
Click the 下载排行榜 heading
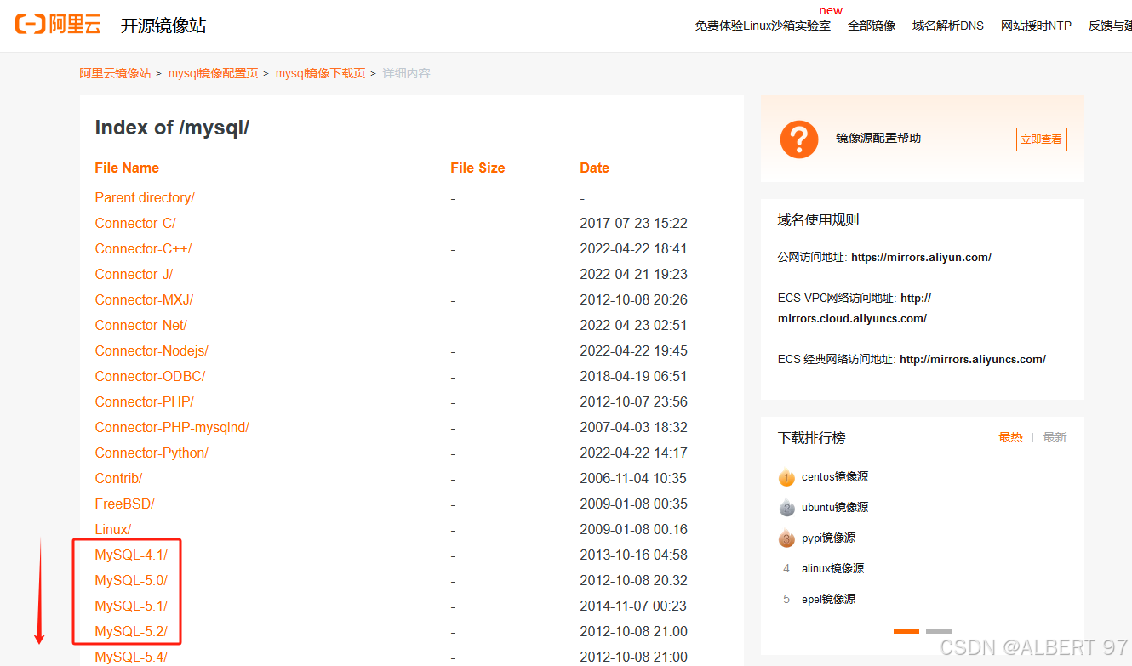[811, 437]
